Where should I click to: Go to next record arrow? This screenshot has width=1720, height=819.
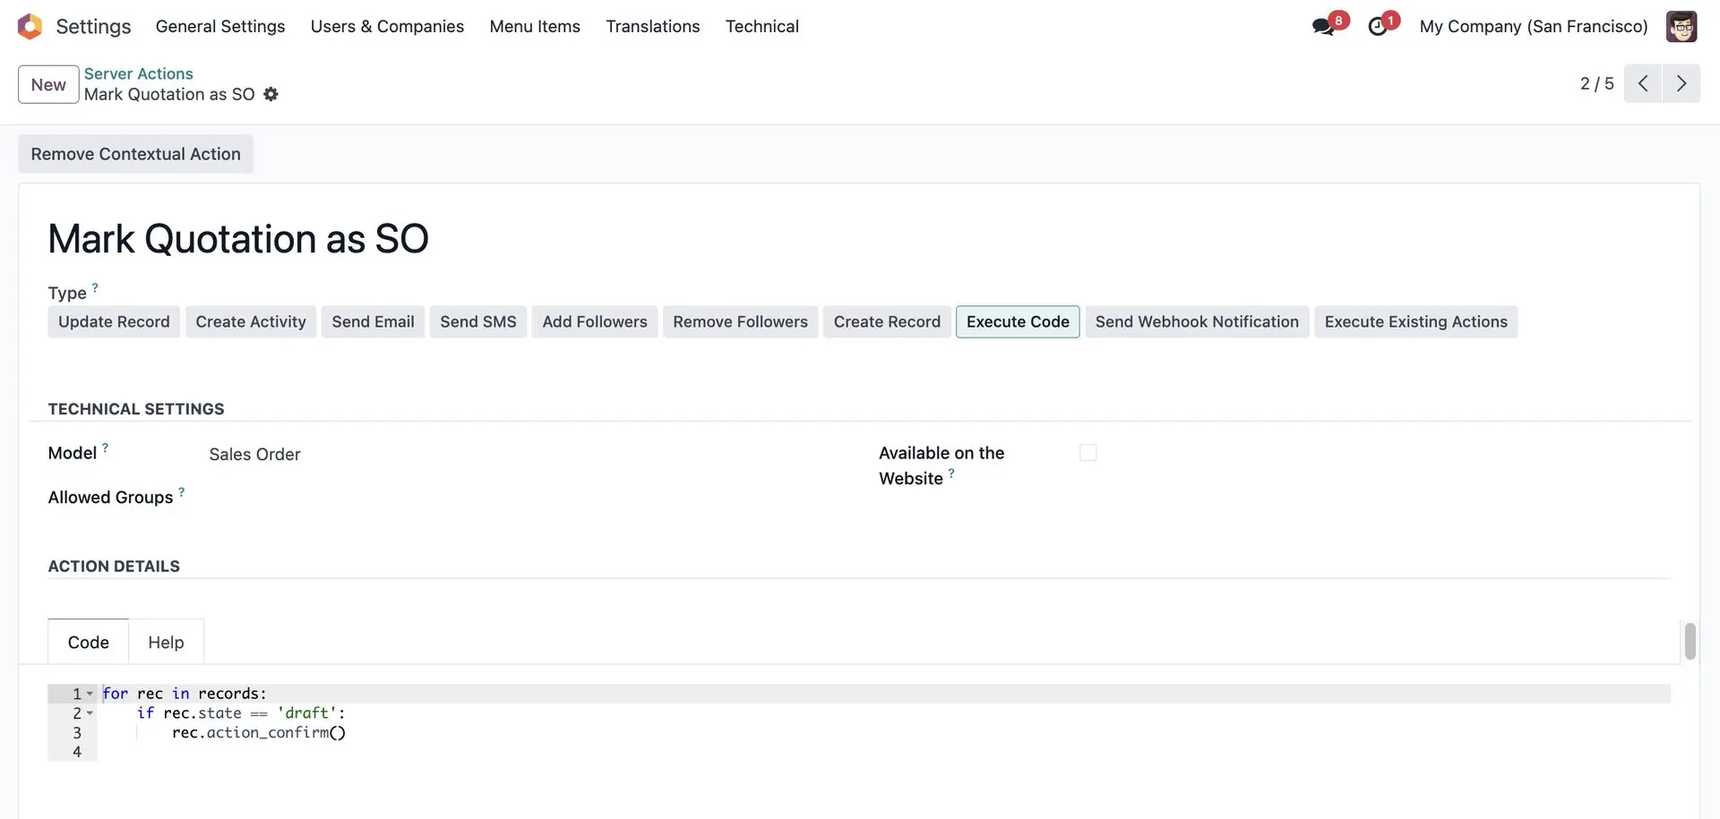1681,83
